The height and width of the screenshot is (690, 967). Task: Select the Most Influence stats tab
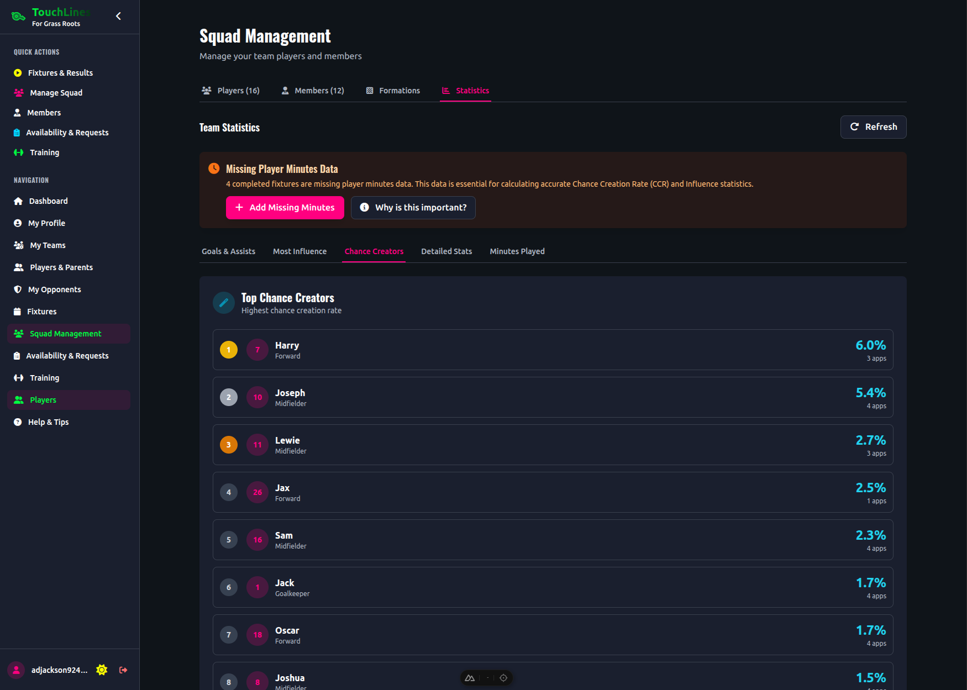point(299,251)
